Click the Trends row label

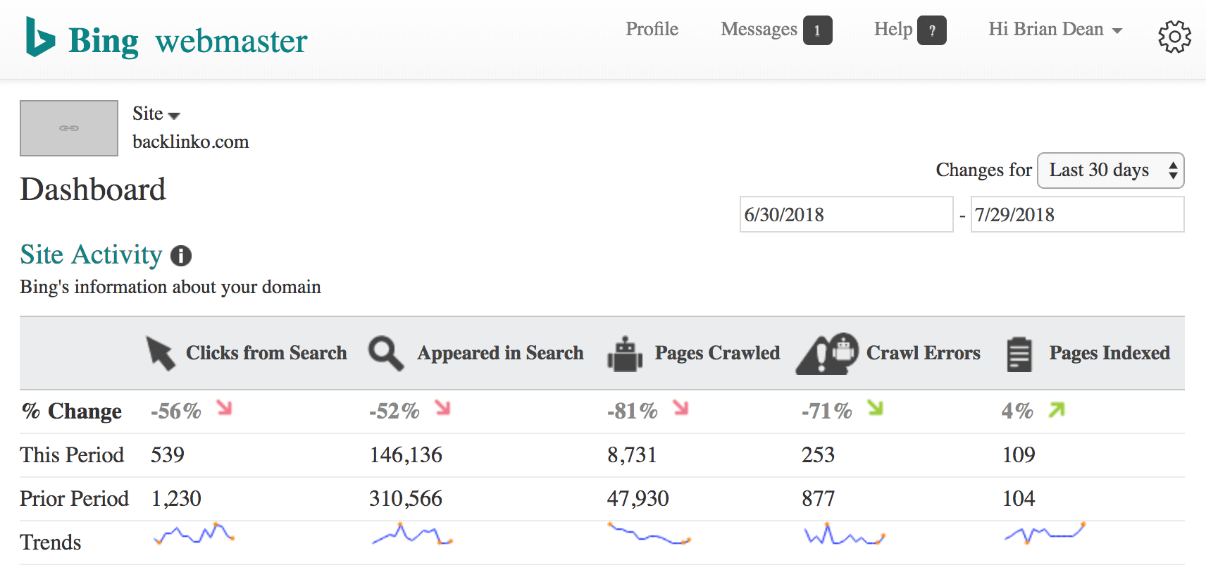click(51, 543)
